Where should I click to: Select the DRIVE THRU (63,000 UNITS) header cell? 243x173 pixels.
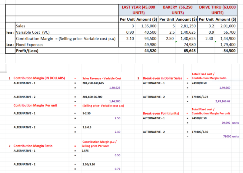[x=217, y=10]
